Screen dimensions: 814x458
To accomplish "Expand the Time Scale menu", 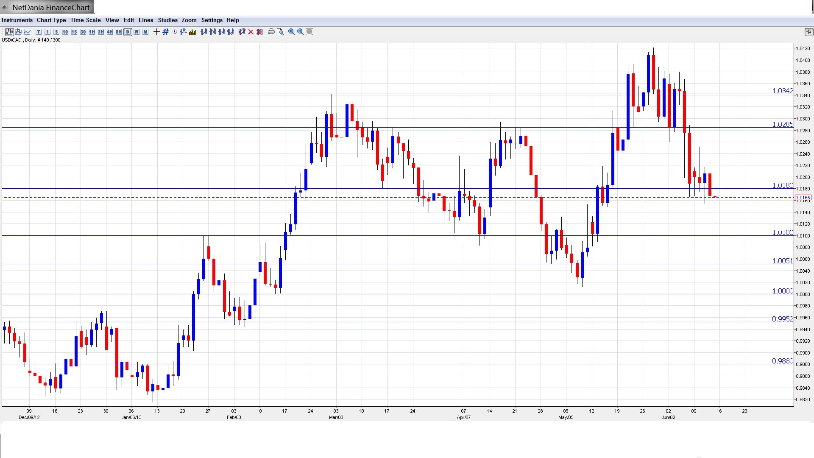I will pyautogui.click(x=85, y=20).
